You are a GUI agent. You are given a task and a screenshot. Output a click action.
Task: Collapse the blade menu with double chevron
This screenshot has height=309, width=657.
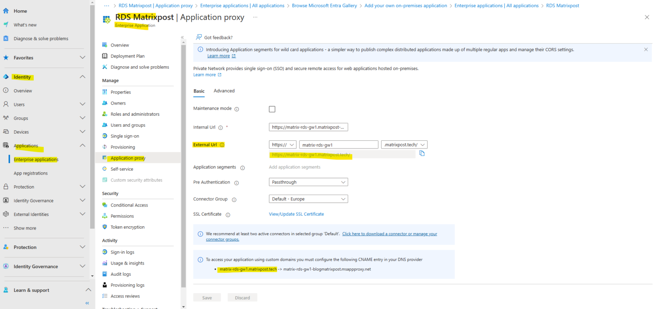click(183, 38)
